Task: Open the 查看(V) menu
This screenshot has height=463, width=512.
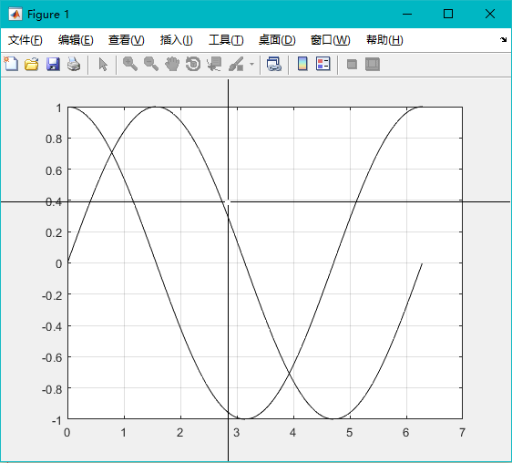Action: (127, 40)
